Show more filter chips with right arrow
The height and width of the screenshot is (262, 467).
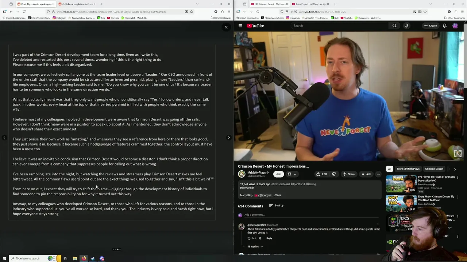[455, 170]
